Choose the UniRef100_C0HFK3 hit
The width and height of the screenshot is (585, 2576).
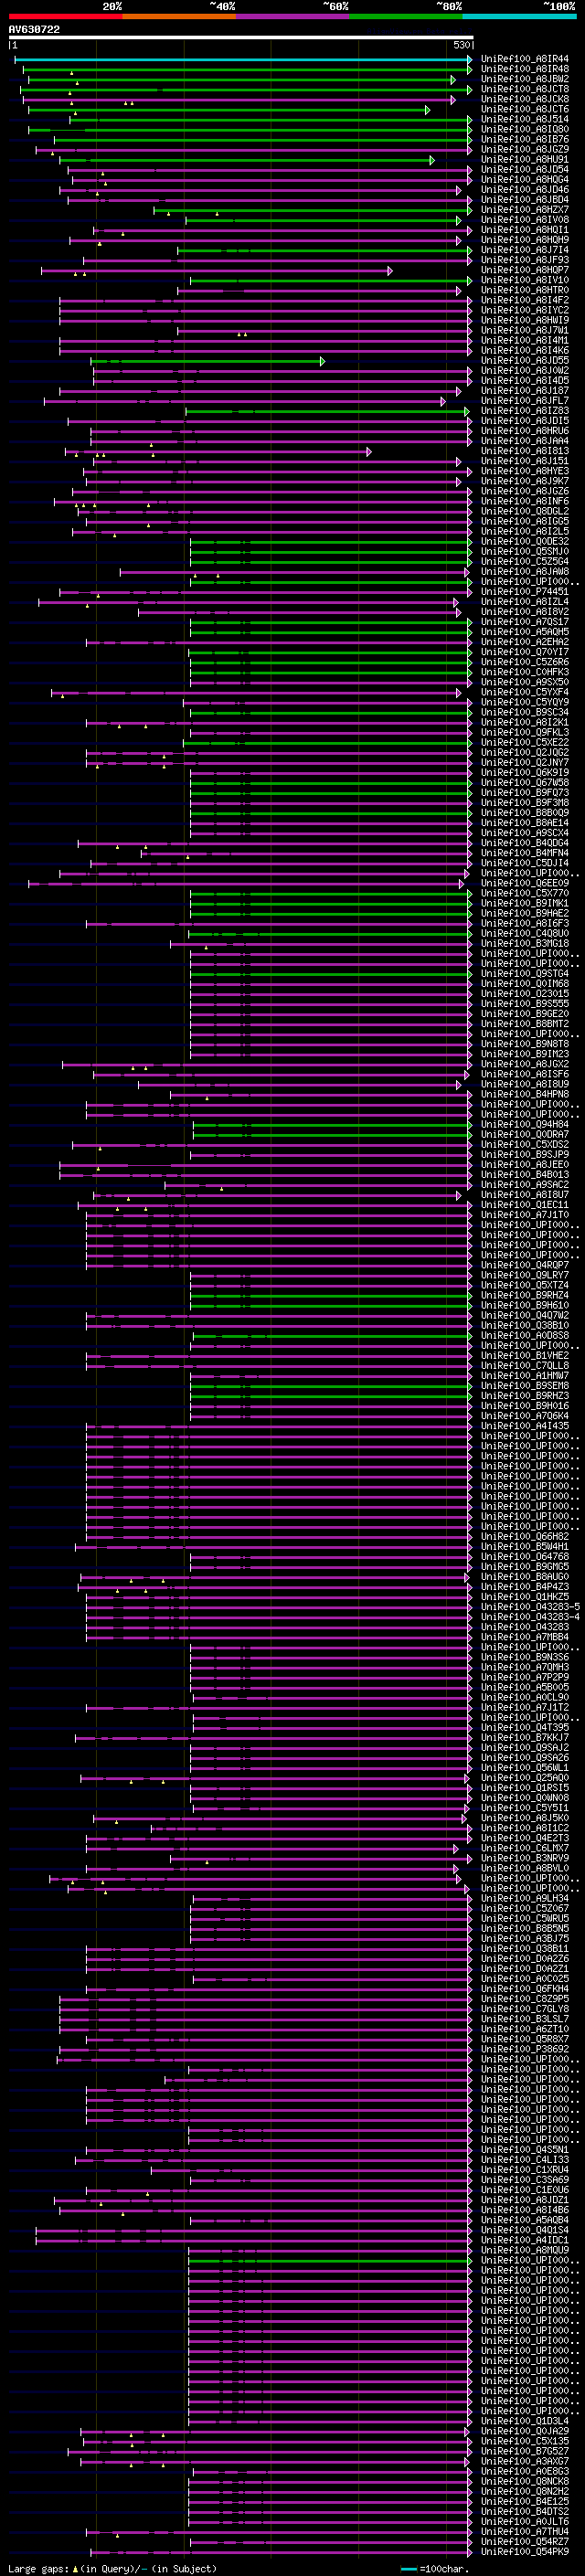525,672
